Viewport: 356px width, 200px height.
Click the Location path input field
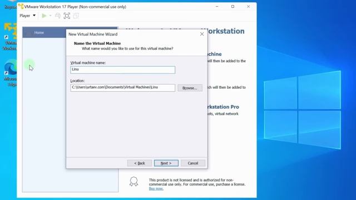122,88
